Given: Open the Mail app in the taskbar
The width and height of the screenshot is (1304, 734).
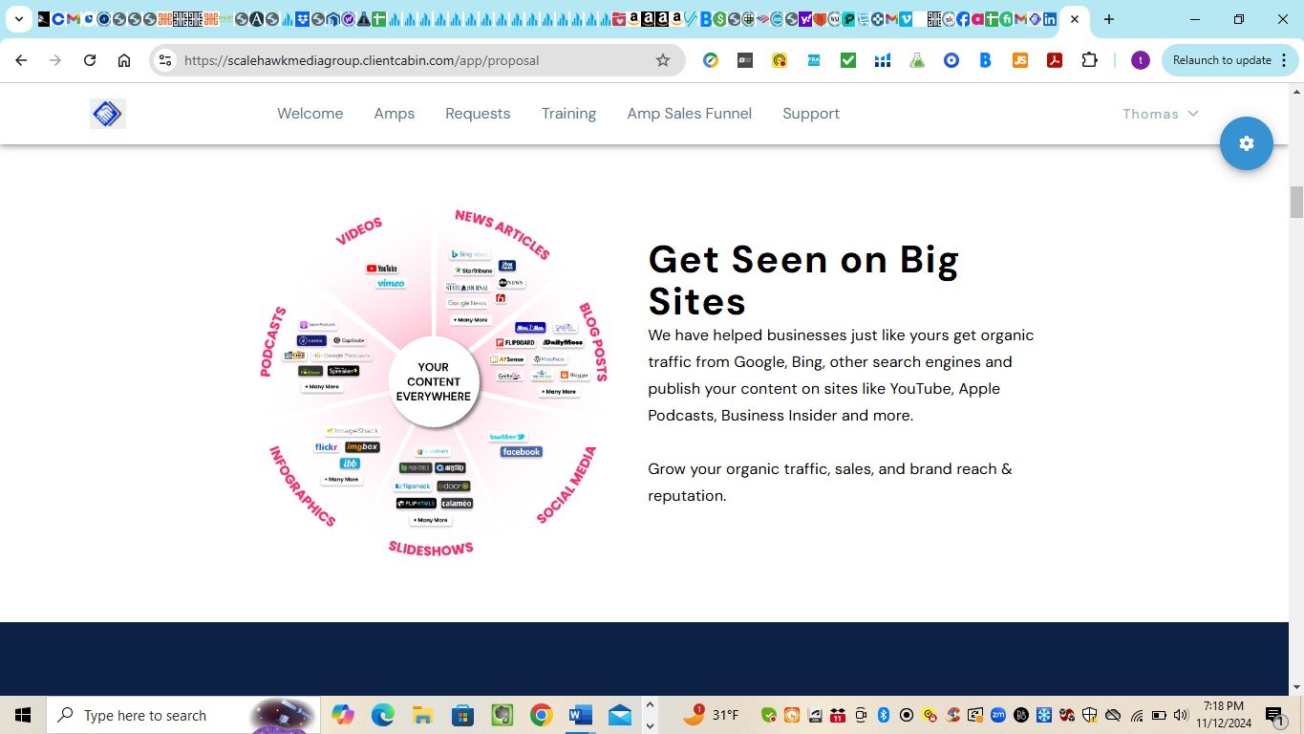Looking at the screenshot, I should point(619,715).
